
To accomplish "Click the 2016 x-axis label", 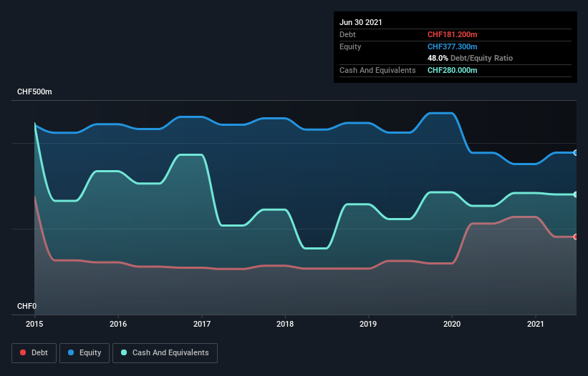I will pyautogui.click(x=118, y=324).
